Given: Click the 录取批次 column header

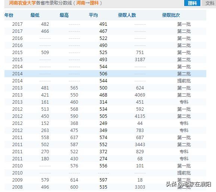Looking at the screenshot, I should 171,15.
